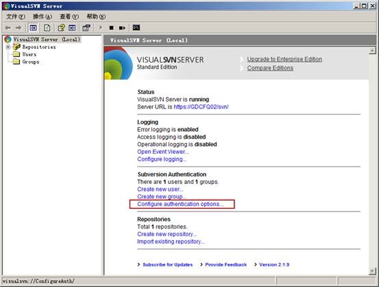Screen dimensions: 379x287
Task: Click the Refresh page toolbar icon
Action: point(47,28)
